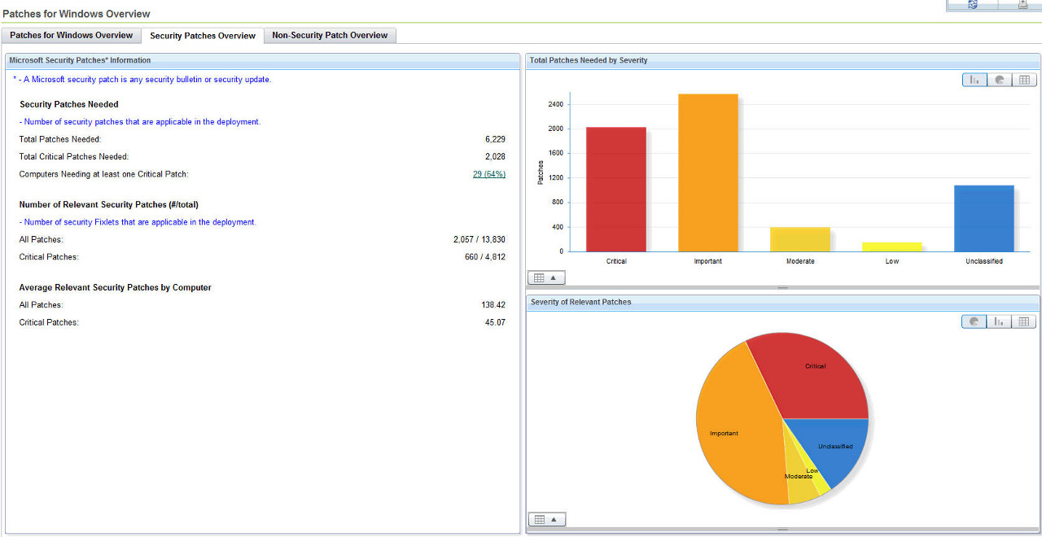Viewport: 1042px width, 537px height.
Task: Click the export icon at top right
Action: tap(1022, 5)
